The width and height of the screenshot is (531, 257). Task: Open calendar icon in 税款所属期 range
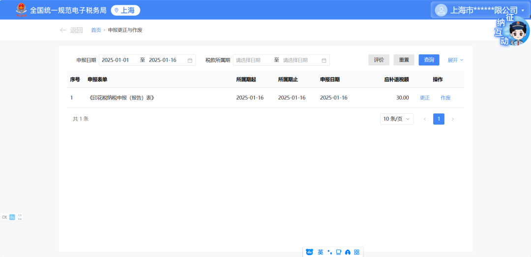pos(324,60)
